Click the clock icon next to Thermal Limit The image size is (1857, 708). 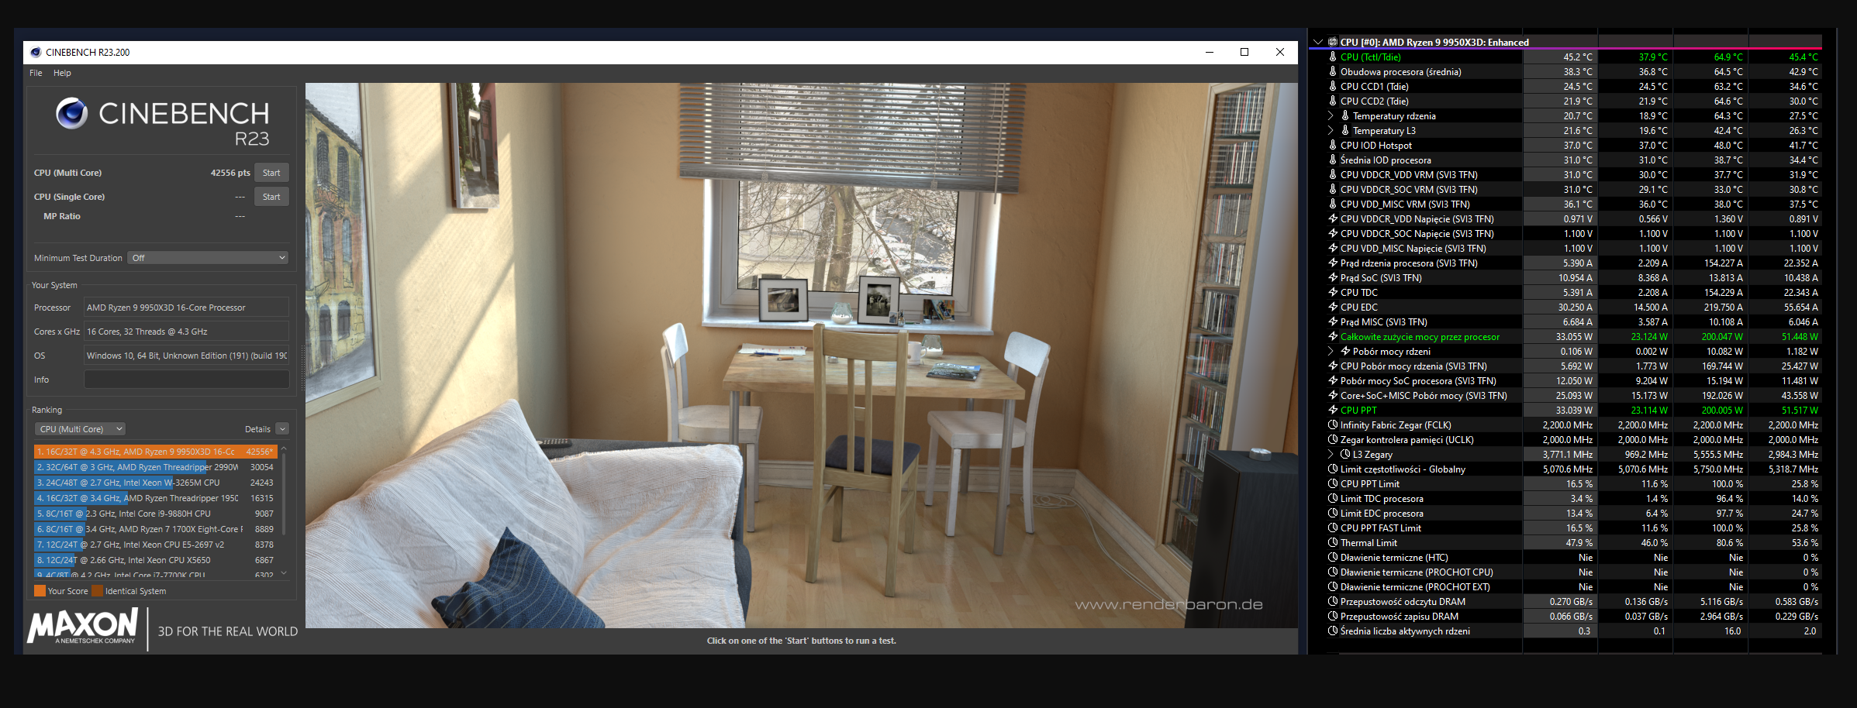click(x=1333, y=542)
